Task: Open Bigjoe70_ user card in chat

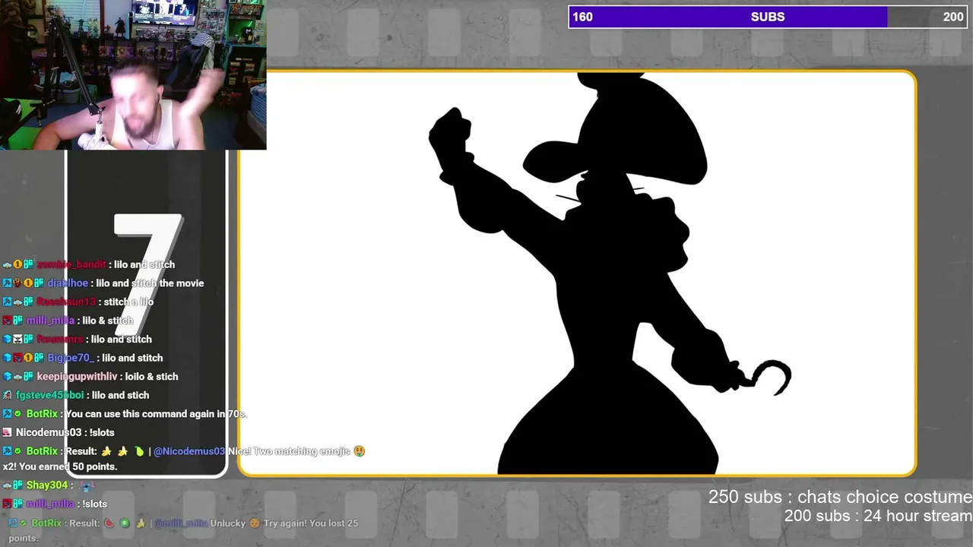Action: tap(70, 358)
